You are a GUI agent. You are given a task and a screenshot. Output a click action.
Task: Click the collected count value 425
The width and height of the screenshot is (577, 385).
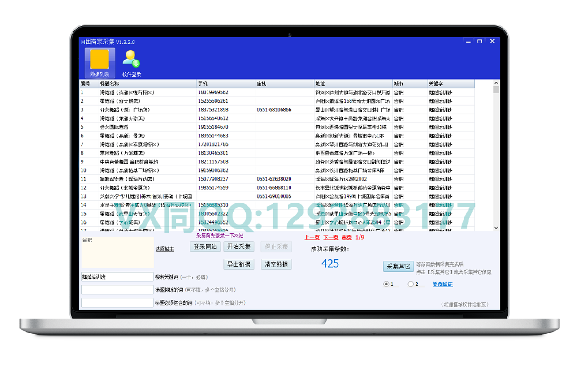[329, 264]
